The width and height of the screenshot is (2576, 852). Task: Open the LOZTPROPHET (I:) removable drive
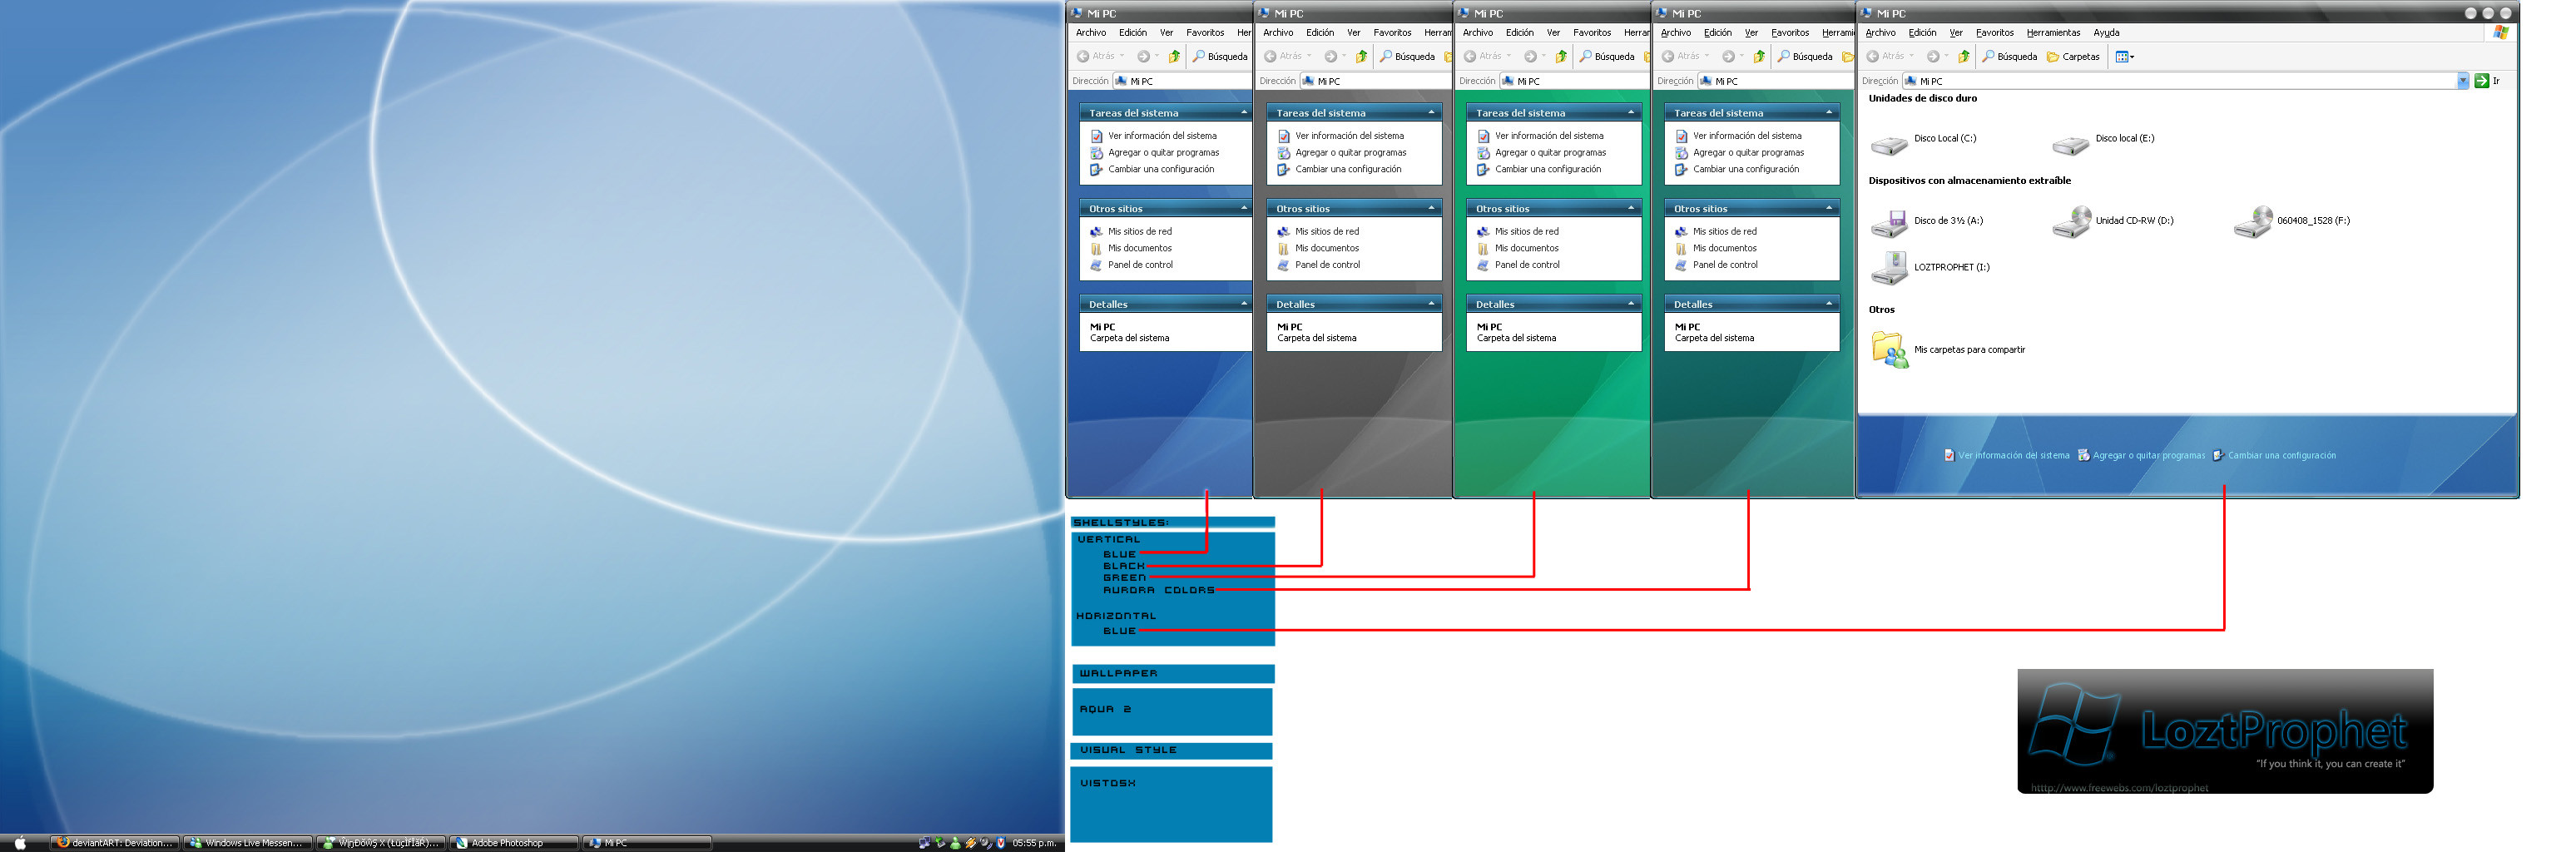(x=1890, y=268)
